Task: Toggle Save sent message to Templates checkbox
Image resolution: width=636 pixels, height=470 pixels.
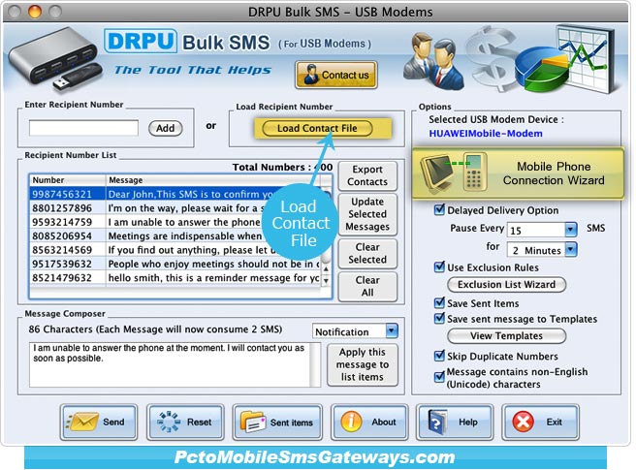Action: pyautogui.click(x=439, y=318)
